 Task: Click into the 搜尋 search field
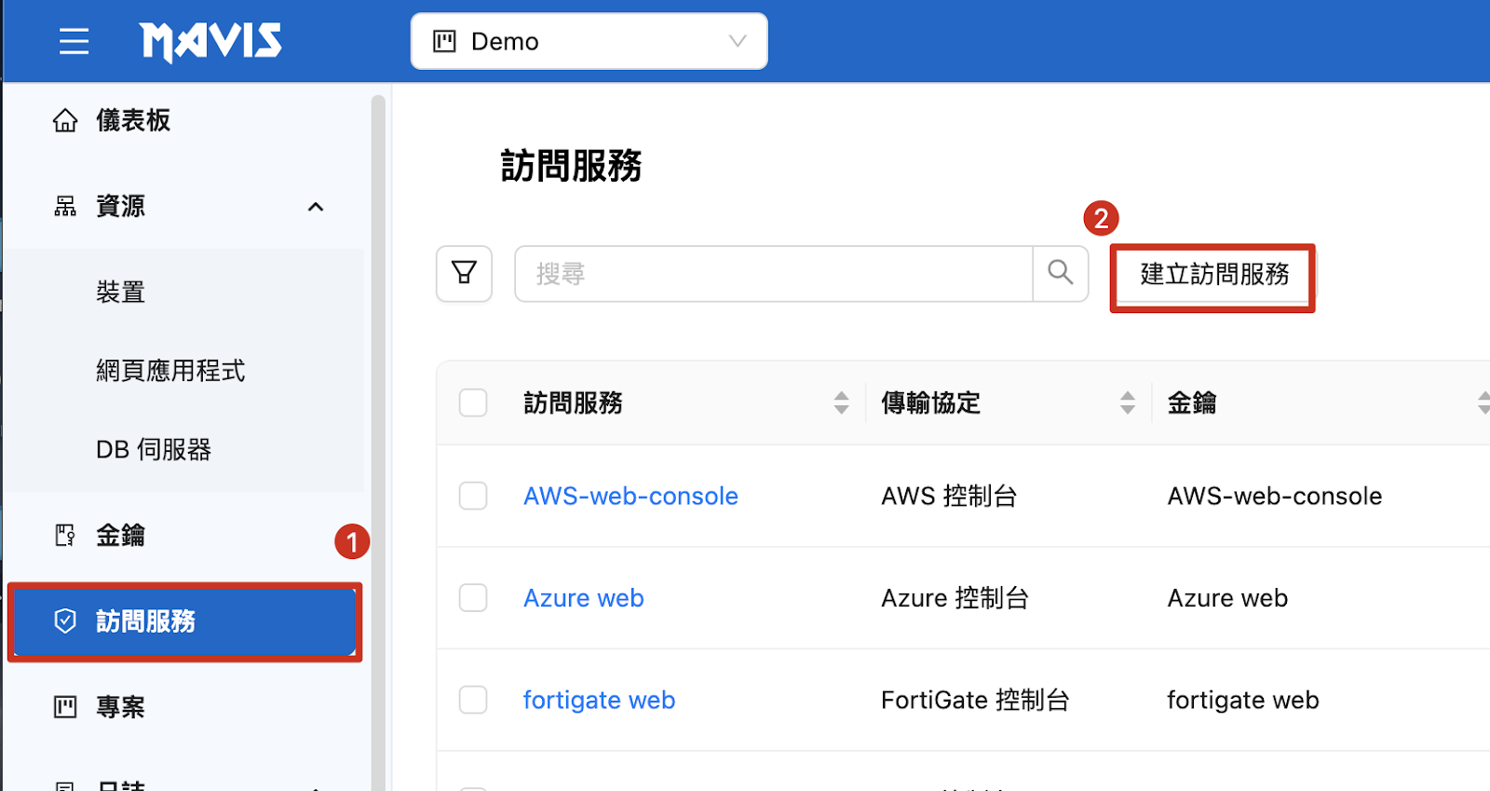(x=773, y=274)
